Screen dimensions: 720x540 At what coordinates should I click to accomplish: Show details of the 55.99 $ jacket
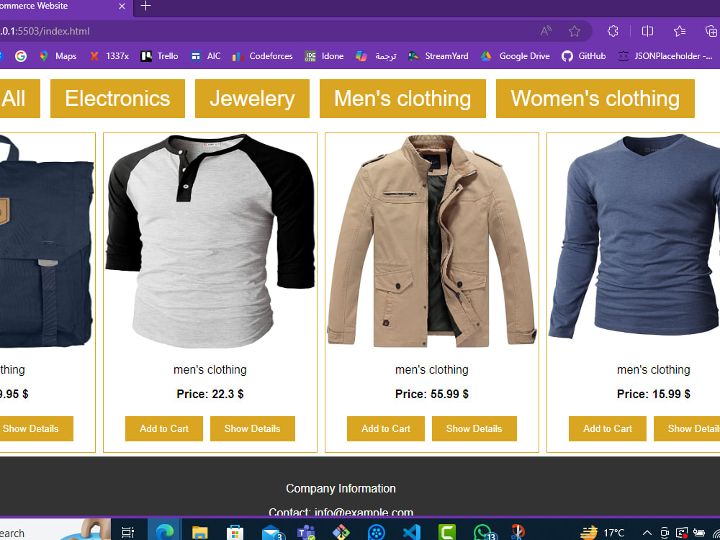point(474,428)
